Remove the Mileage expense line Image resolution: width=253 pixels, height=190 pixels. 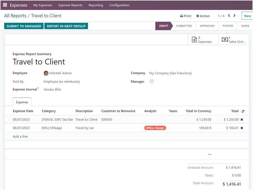click(x=242, y=128)
